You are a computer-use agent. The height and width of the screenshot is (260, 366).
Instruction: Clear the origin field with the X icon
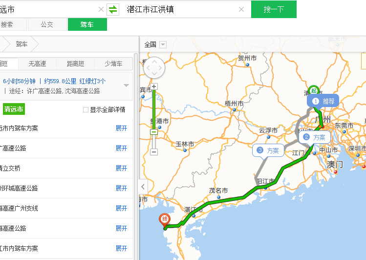pos(101,9)
